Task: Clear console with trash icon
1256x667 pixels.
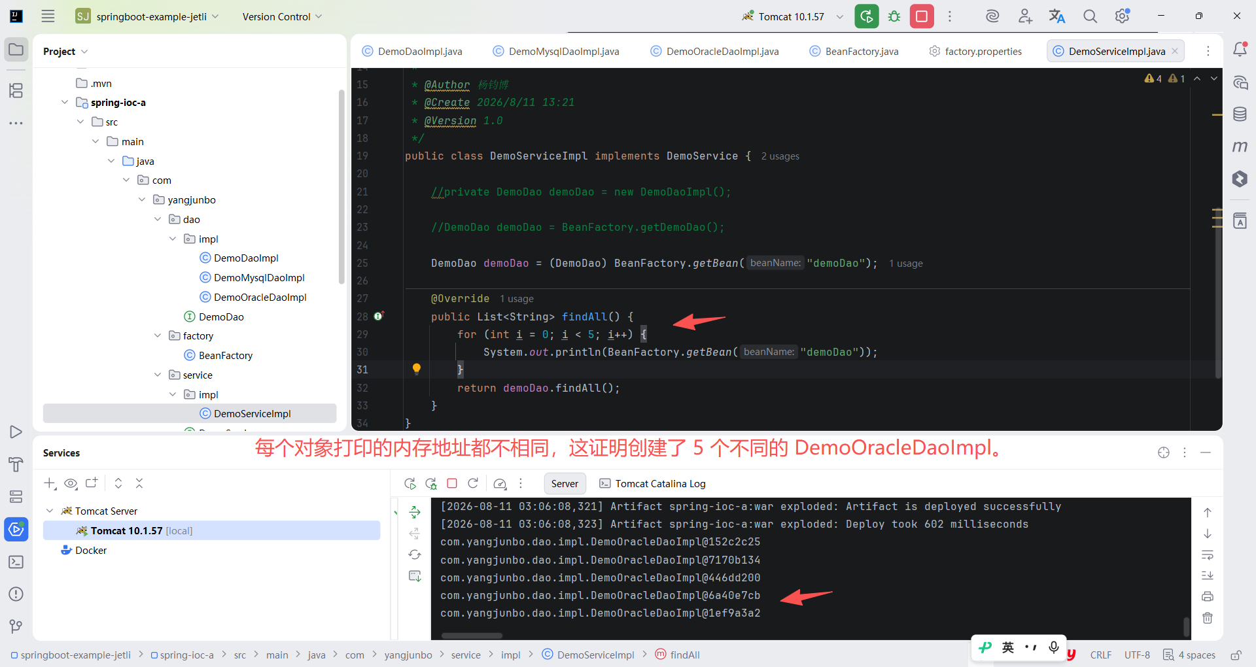Action: pos(1208,618)
